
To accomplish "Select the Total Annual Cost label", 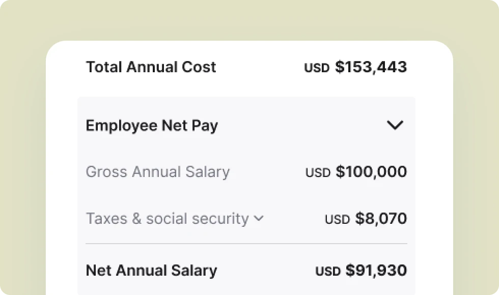I will (151, 67).
